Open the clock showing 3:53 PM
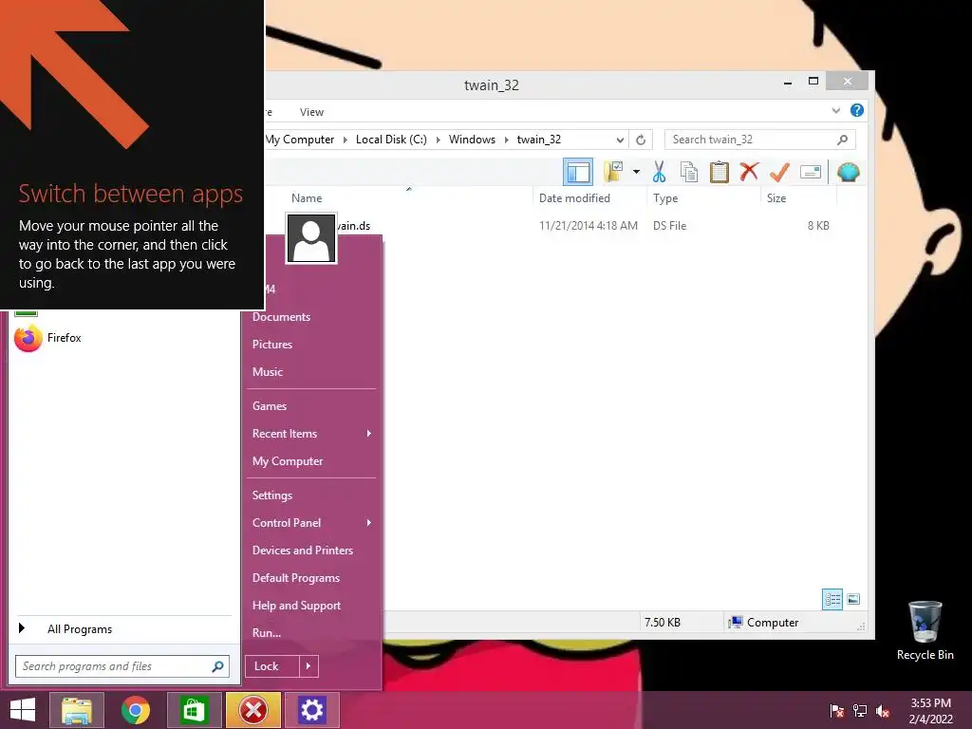The width and height of the screenshot is (972, 729). point(930,711)
